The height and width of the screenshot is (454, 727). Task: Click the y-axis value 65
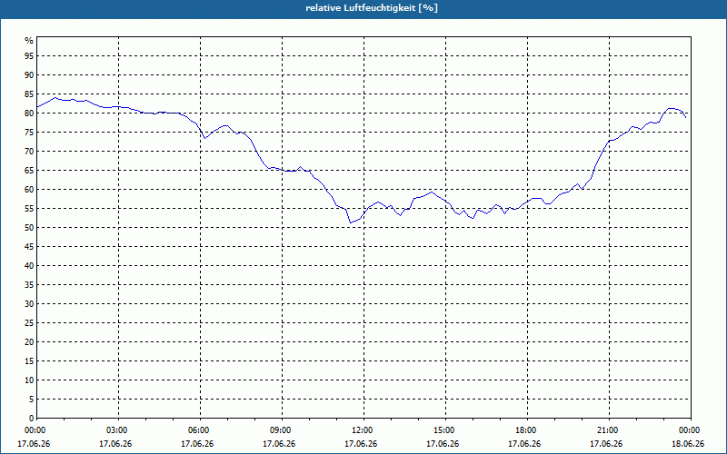[29, 171]
